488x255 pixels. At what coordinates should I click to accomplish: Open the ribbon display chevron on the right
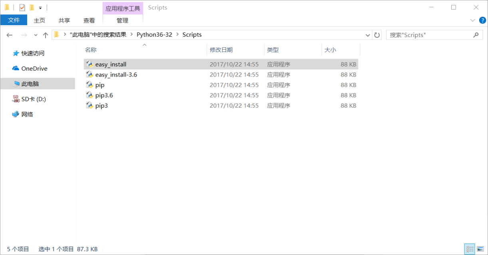click(x=472, y=20)
